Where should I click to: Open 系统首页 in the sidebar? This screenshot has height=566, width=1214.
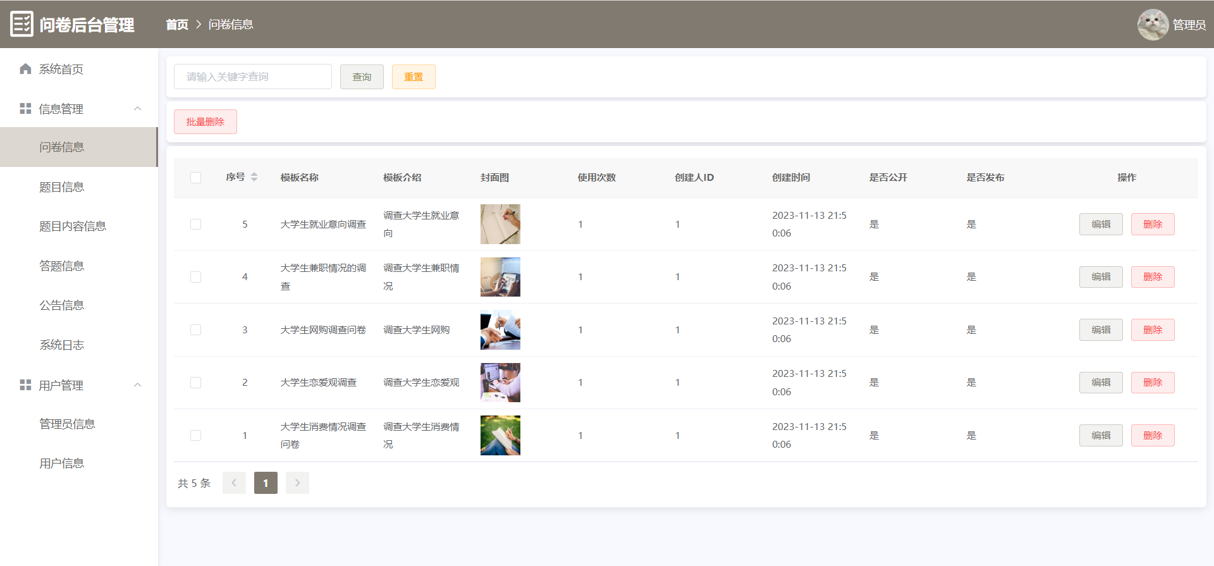click(79, 69)
